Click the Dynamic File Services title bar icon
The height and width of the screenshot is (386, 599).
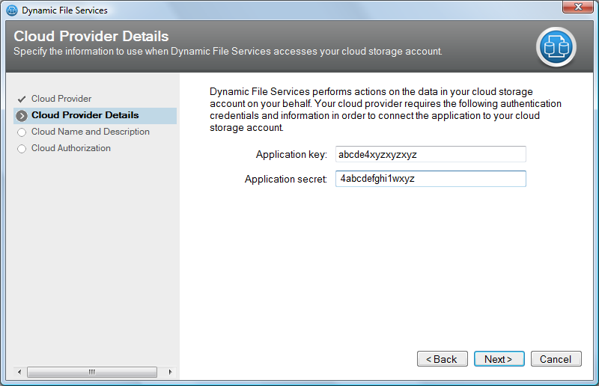(x=11, y=10)
